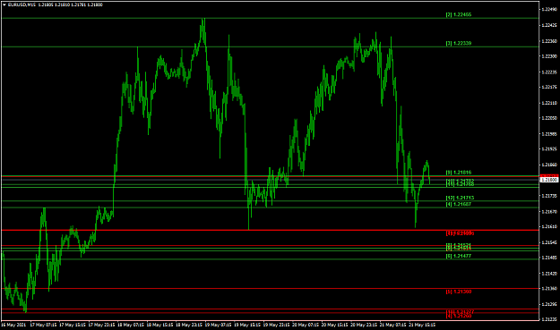Click the 18 May 07:15 time label
This screenshot has width=560, height=330.
click(x=131, y=325)
